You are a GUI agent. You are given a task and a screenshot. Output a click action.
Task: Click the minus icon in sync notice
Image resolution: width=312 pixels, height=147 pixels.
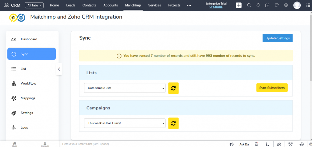pyautogui.click(x=119, y=56)
